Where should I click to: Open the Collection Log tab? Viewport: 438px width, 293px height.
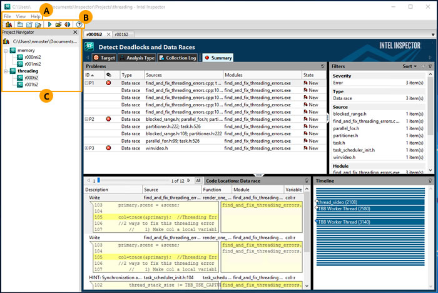pos(179,58)
